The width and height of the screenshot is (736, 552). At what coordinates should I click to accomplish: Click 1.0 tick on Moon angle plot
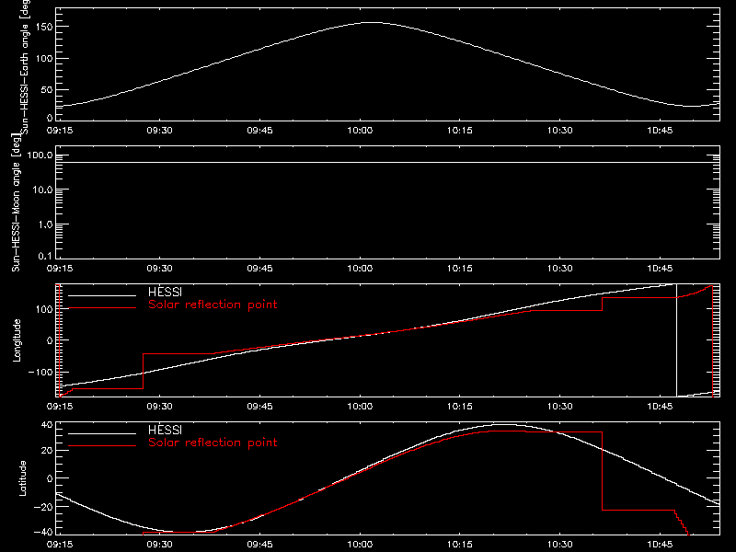tap(45, 224)
